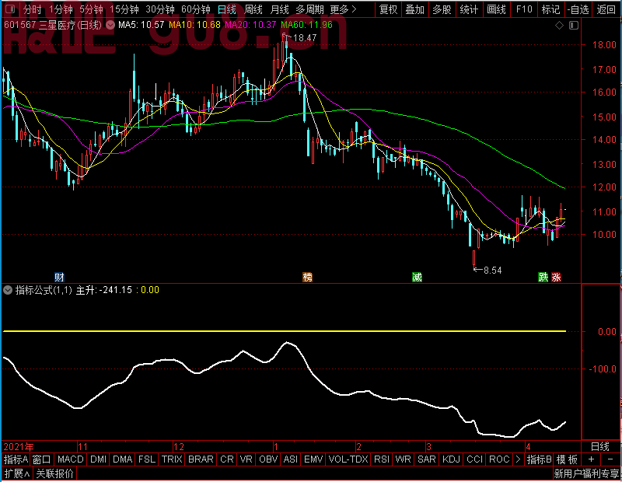Switch indicator to FSL
This screenshot has height=482, width=622.
tap(147, 459)
